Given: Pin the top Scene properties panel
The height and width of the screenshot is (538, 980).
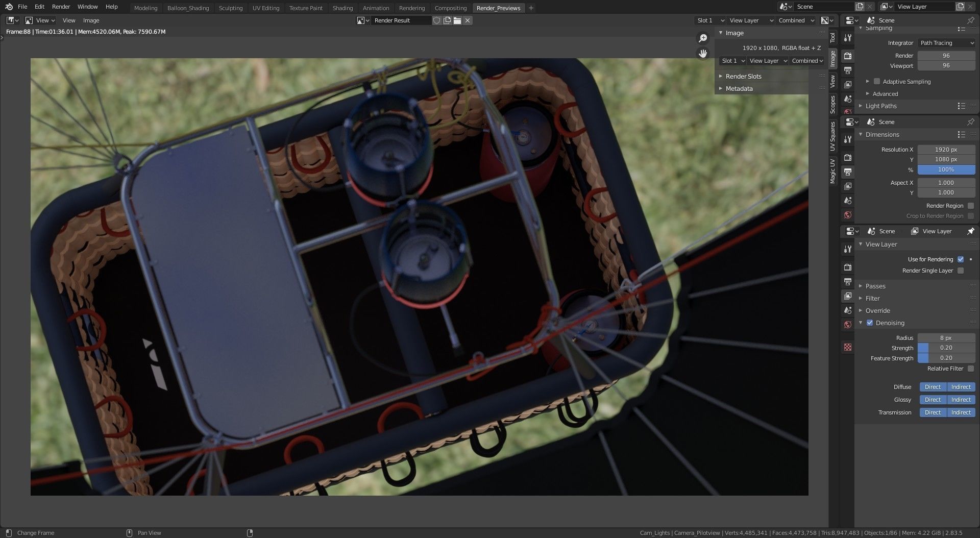Looking at the screenshot, I should coord(970,20).
